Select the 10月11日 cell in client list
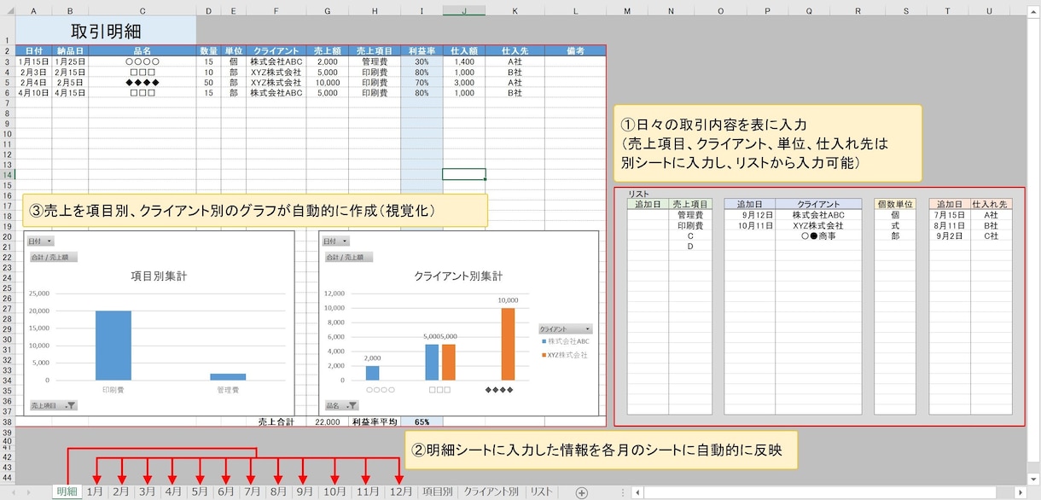This screenshot has height=500, width=1041. [x=750, y=225]
